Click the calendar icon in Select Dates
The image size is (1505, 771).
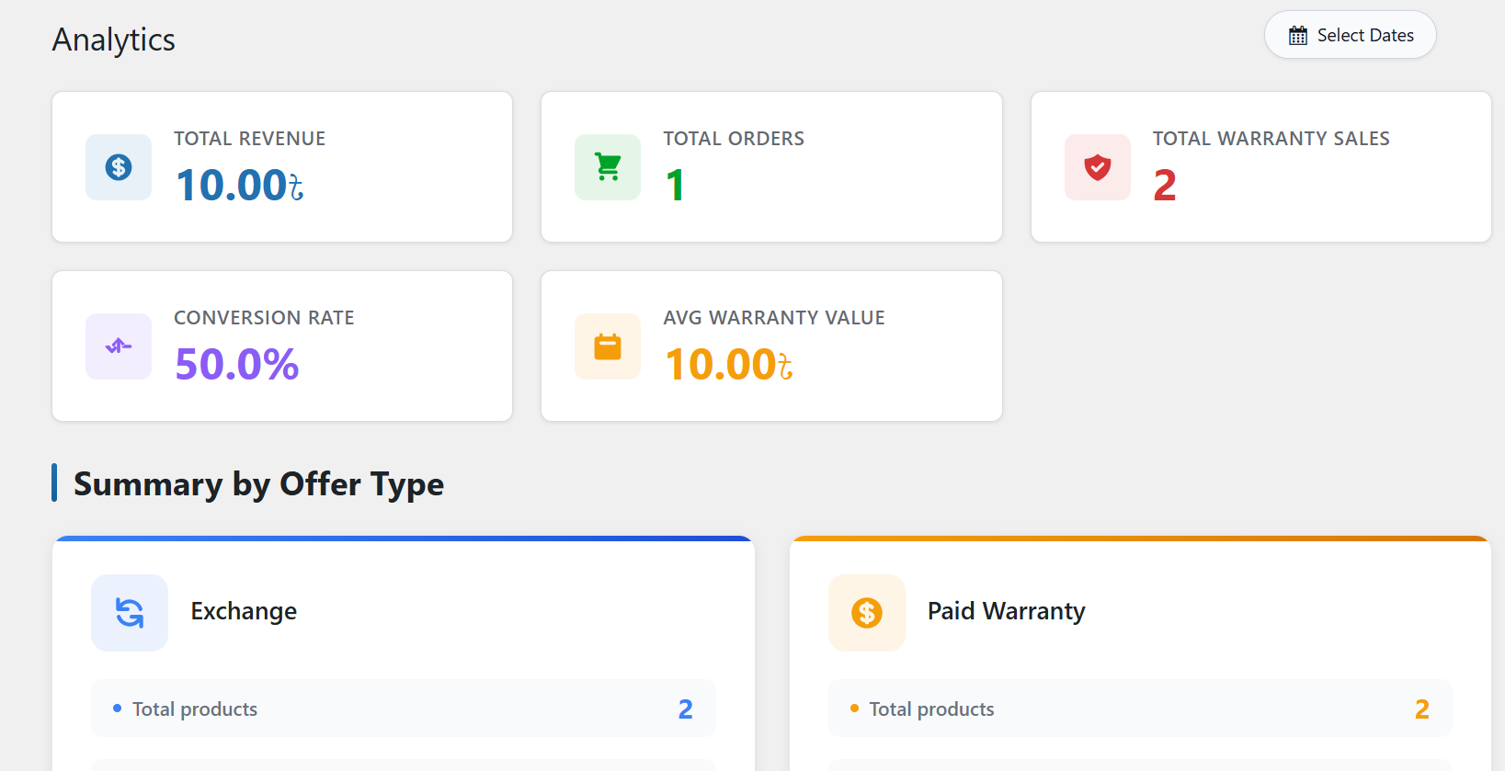(1298, 35)
